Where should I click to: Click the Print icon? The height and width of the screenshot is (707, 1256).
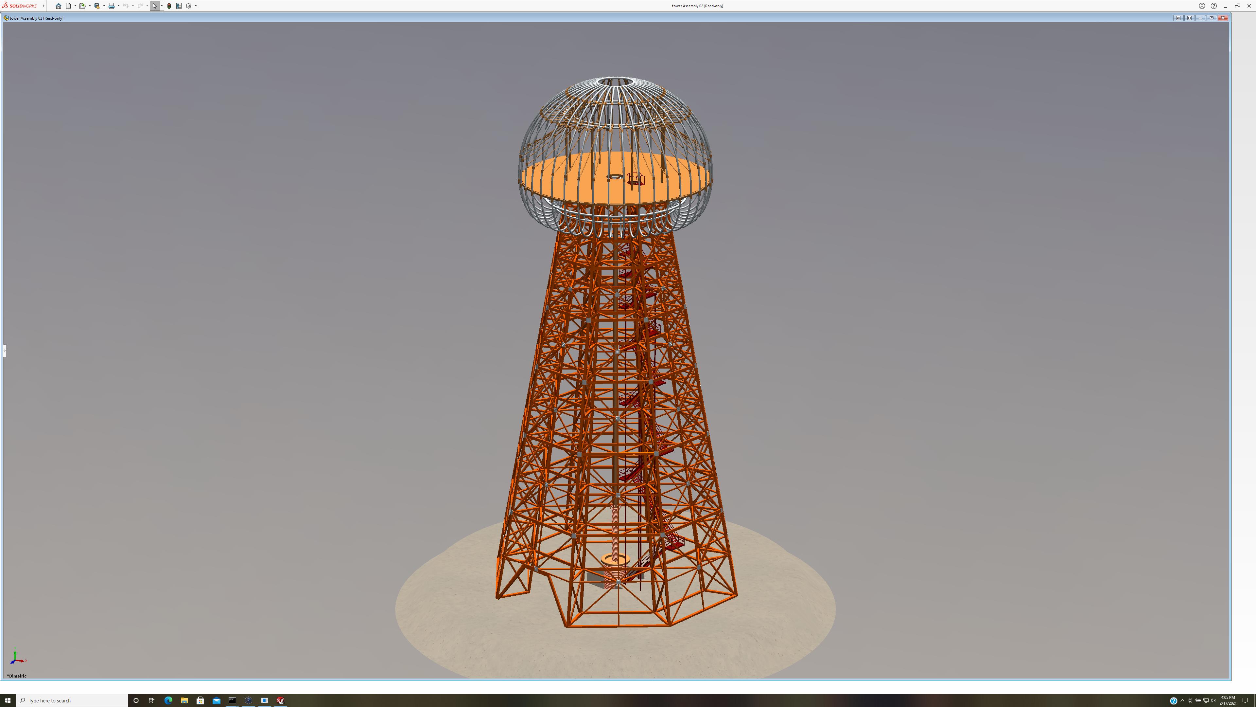(x=111, y=6)
